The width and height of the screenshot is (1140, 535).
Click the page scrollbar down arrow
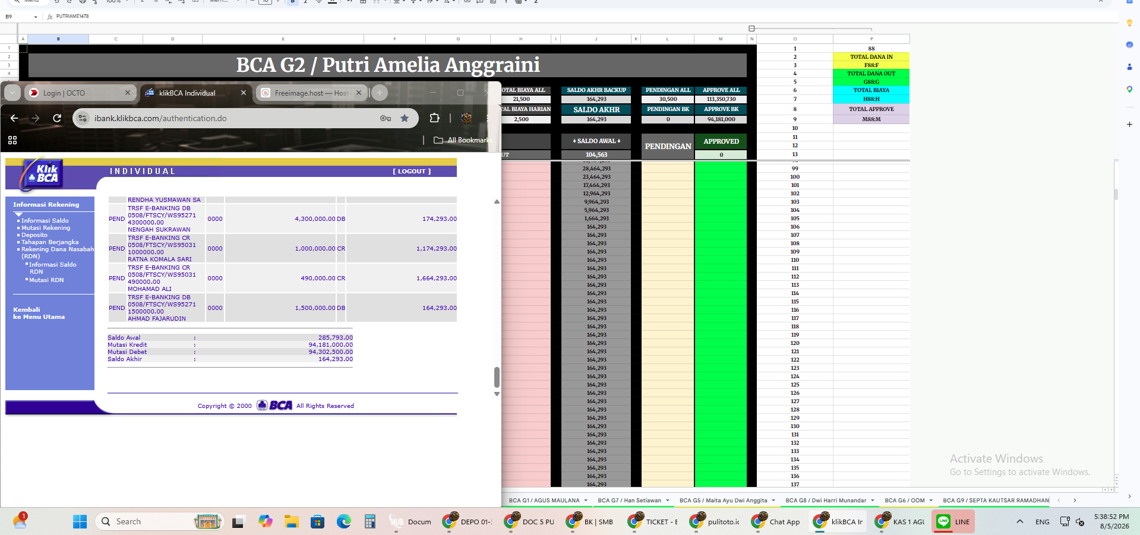pos(497,394)
